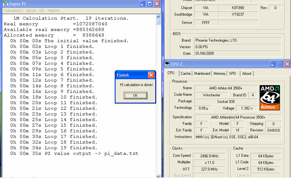291x178 pixels.
Task: Click the chipset Rev. value 0
Action: pyautogui.click(x=275, y=8)
